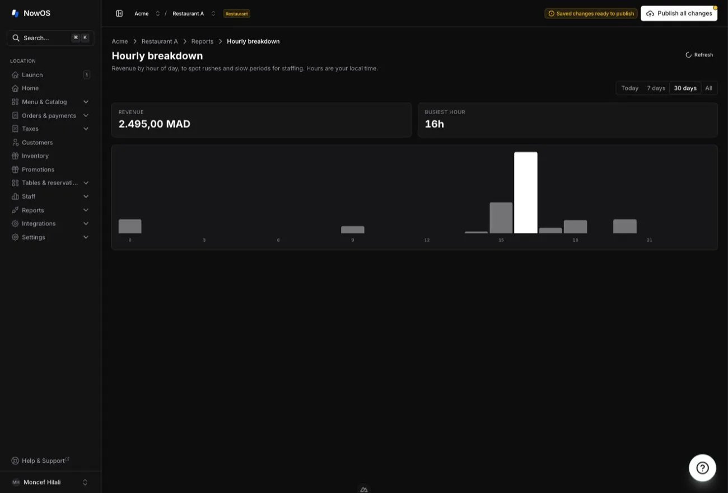728x493 pixels.
Task: Click the NowOS logo icon
Action: point(15,13)
